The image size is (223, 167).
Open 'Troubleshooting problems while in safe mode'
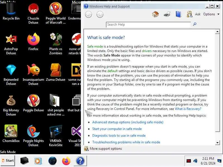point(126,142)
